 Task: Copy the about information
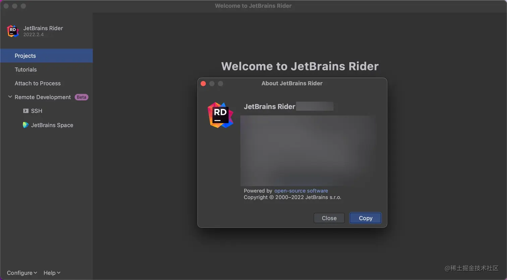365,218
